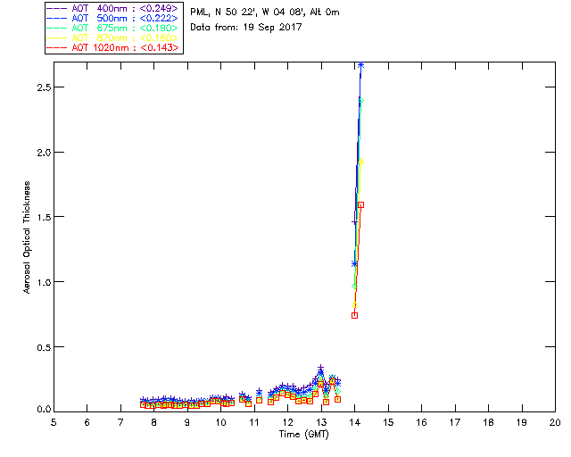Click the purple plus data point near 1.45
The width and height of the screenshot is (571, 457).
(354, 222)
